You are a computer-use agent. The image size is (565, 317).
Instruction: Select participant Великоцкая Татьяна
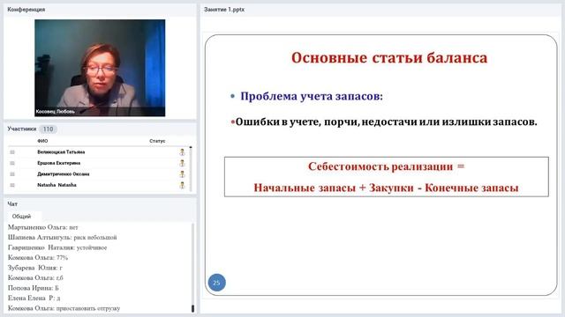[61, 152]
